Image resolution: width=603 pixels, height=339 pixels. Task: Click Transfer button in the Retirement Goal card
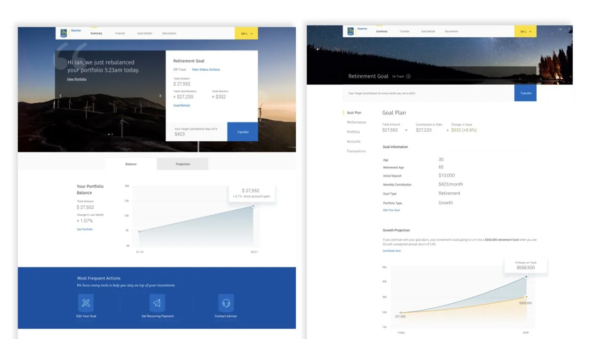(243, 132)
